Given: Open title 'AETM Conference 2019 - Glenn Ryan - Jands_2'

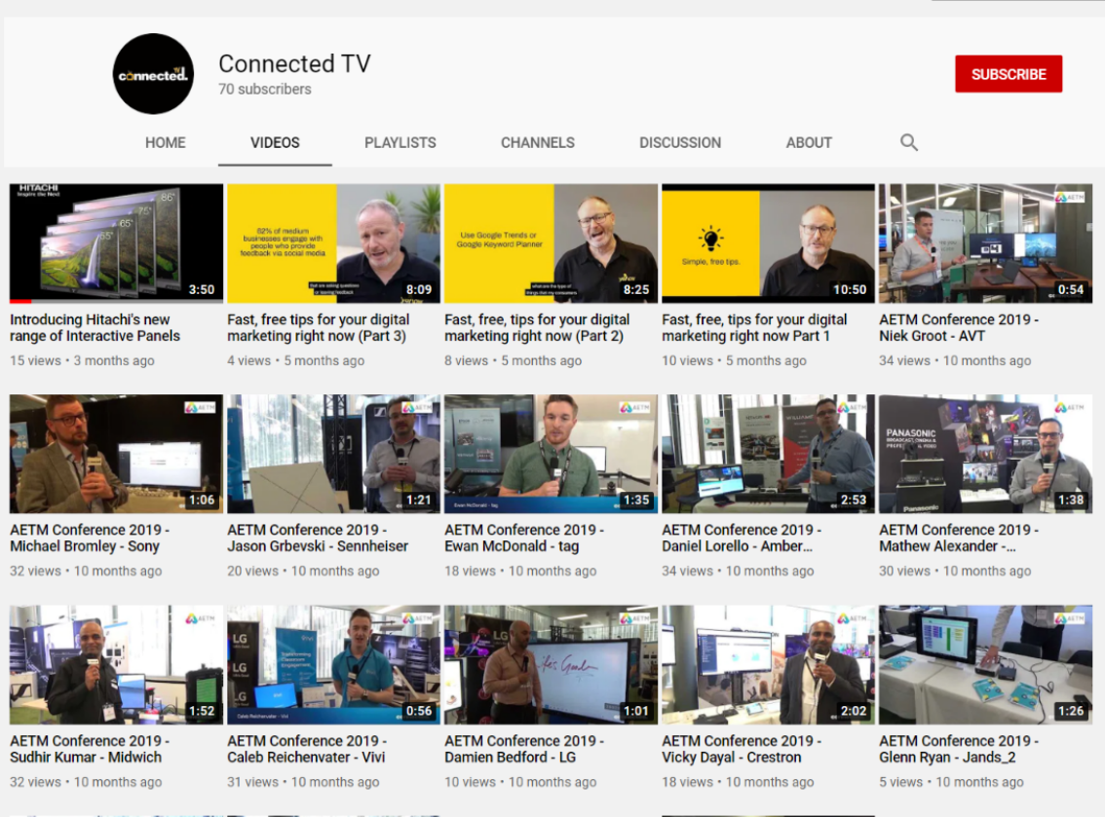Looking at the screenshot, I should [x=959, y=749].
